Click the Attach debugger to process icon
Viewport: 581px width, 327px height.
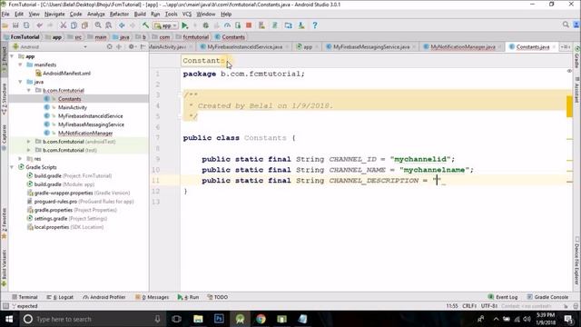238,25
